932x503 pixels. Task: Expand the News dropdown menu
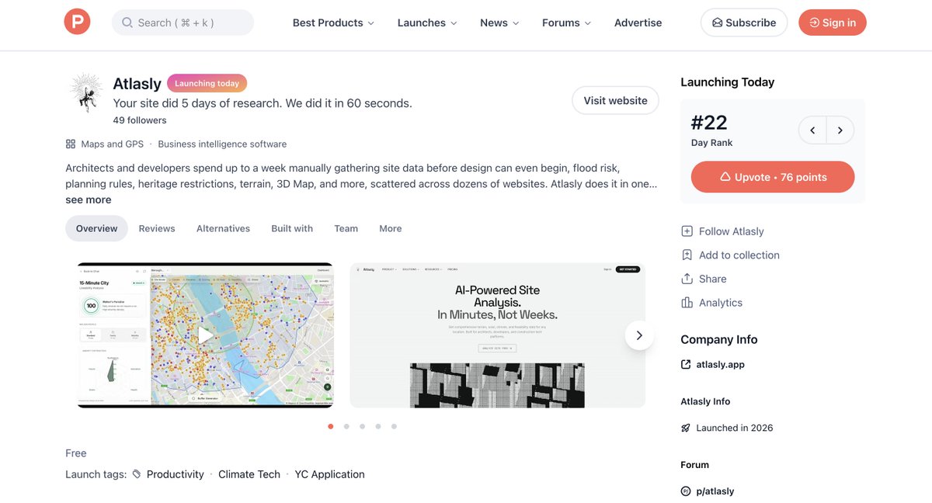pos(499,23)
